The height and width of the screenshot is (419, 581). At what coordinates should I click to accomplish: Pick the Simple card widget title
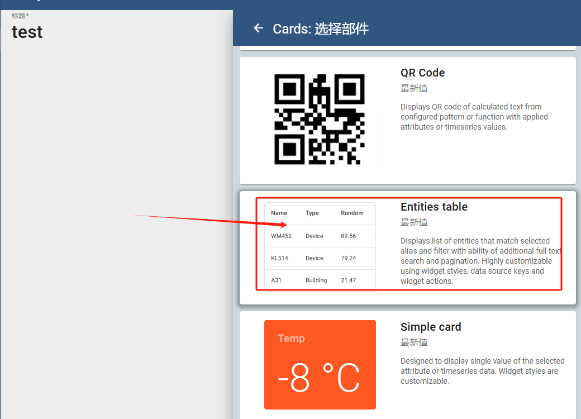(x=431, y=327)
